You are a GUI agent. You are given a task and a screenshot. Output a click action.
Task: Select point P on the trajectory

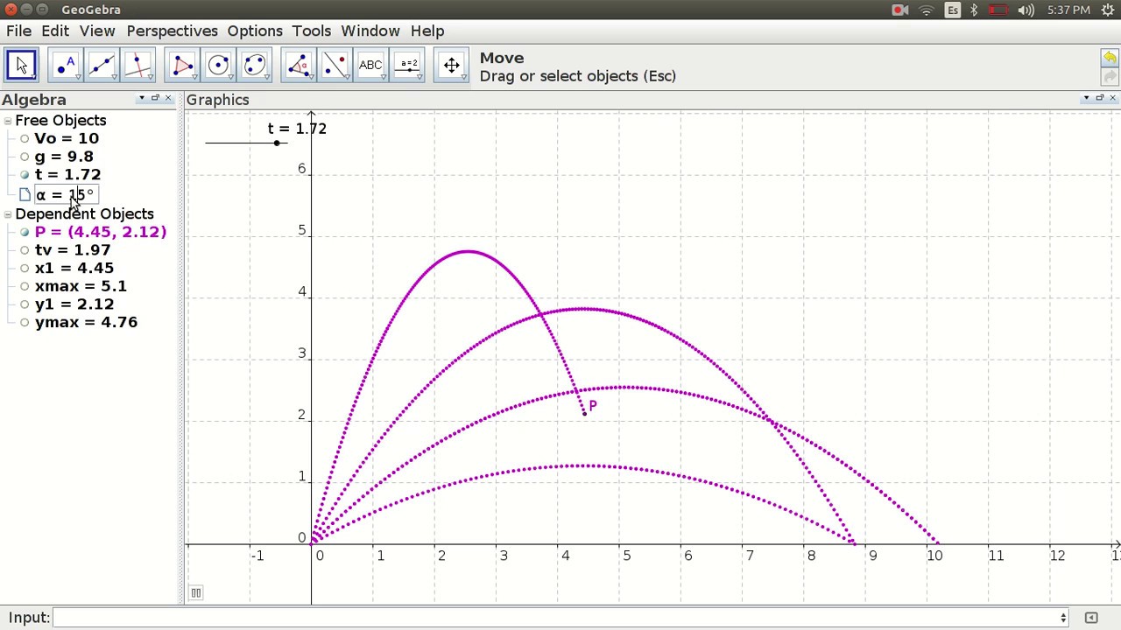[x=585, y=413]
